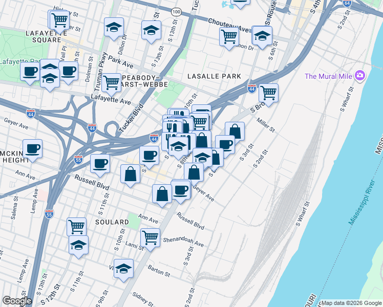The image size is (383, 307).
Task: Select the coffee marker next to I-55 shield
Action: (x=100, y=164)
